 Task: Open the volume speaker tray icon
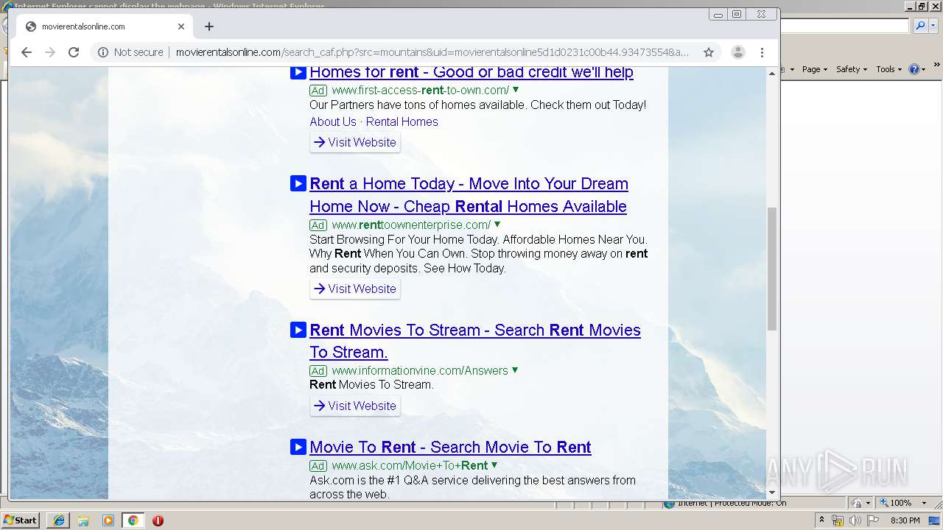point(855,520)
